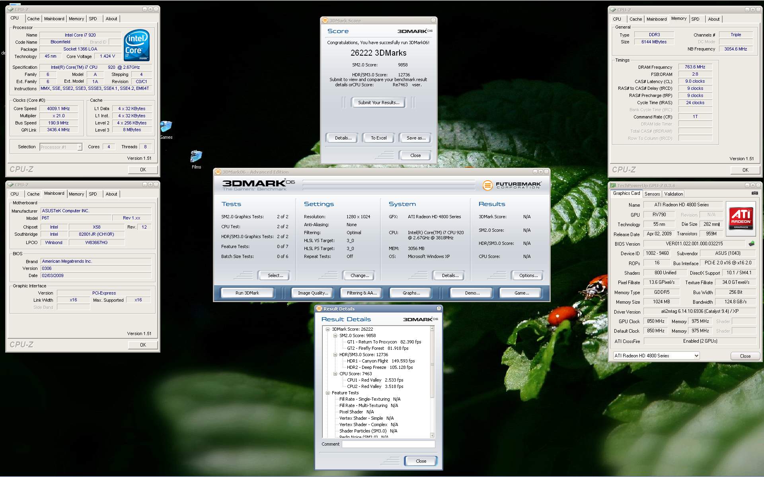Select Mainboard tab in top-right CPU-Z window

pos(656,19)
